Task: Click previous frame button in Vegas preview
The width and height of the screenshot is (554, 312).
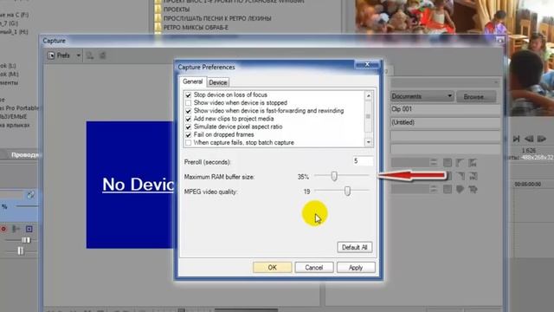Action: (x=529, y=139)
